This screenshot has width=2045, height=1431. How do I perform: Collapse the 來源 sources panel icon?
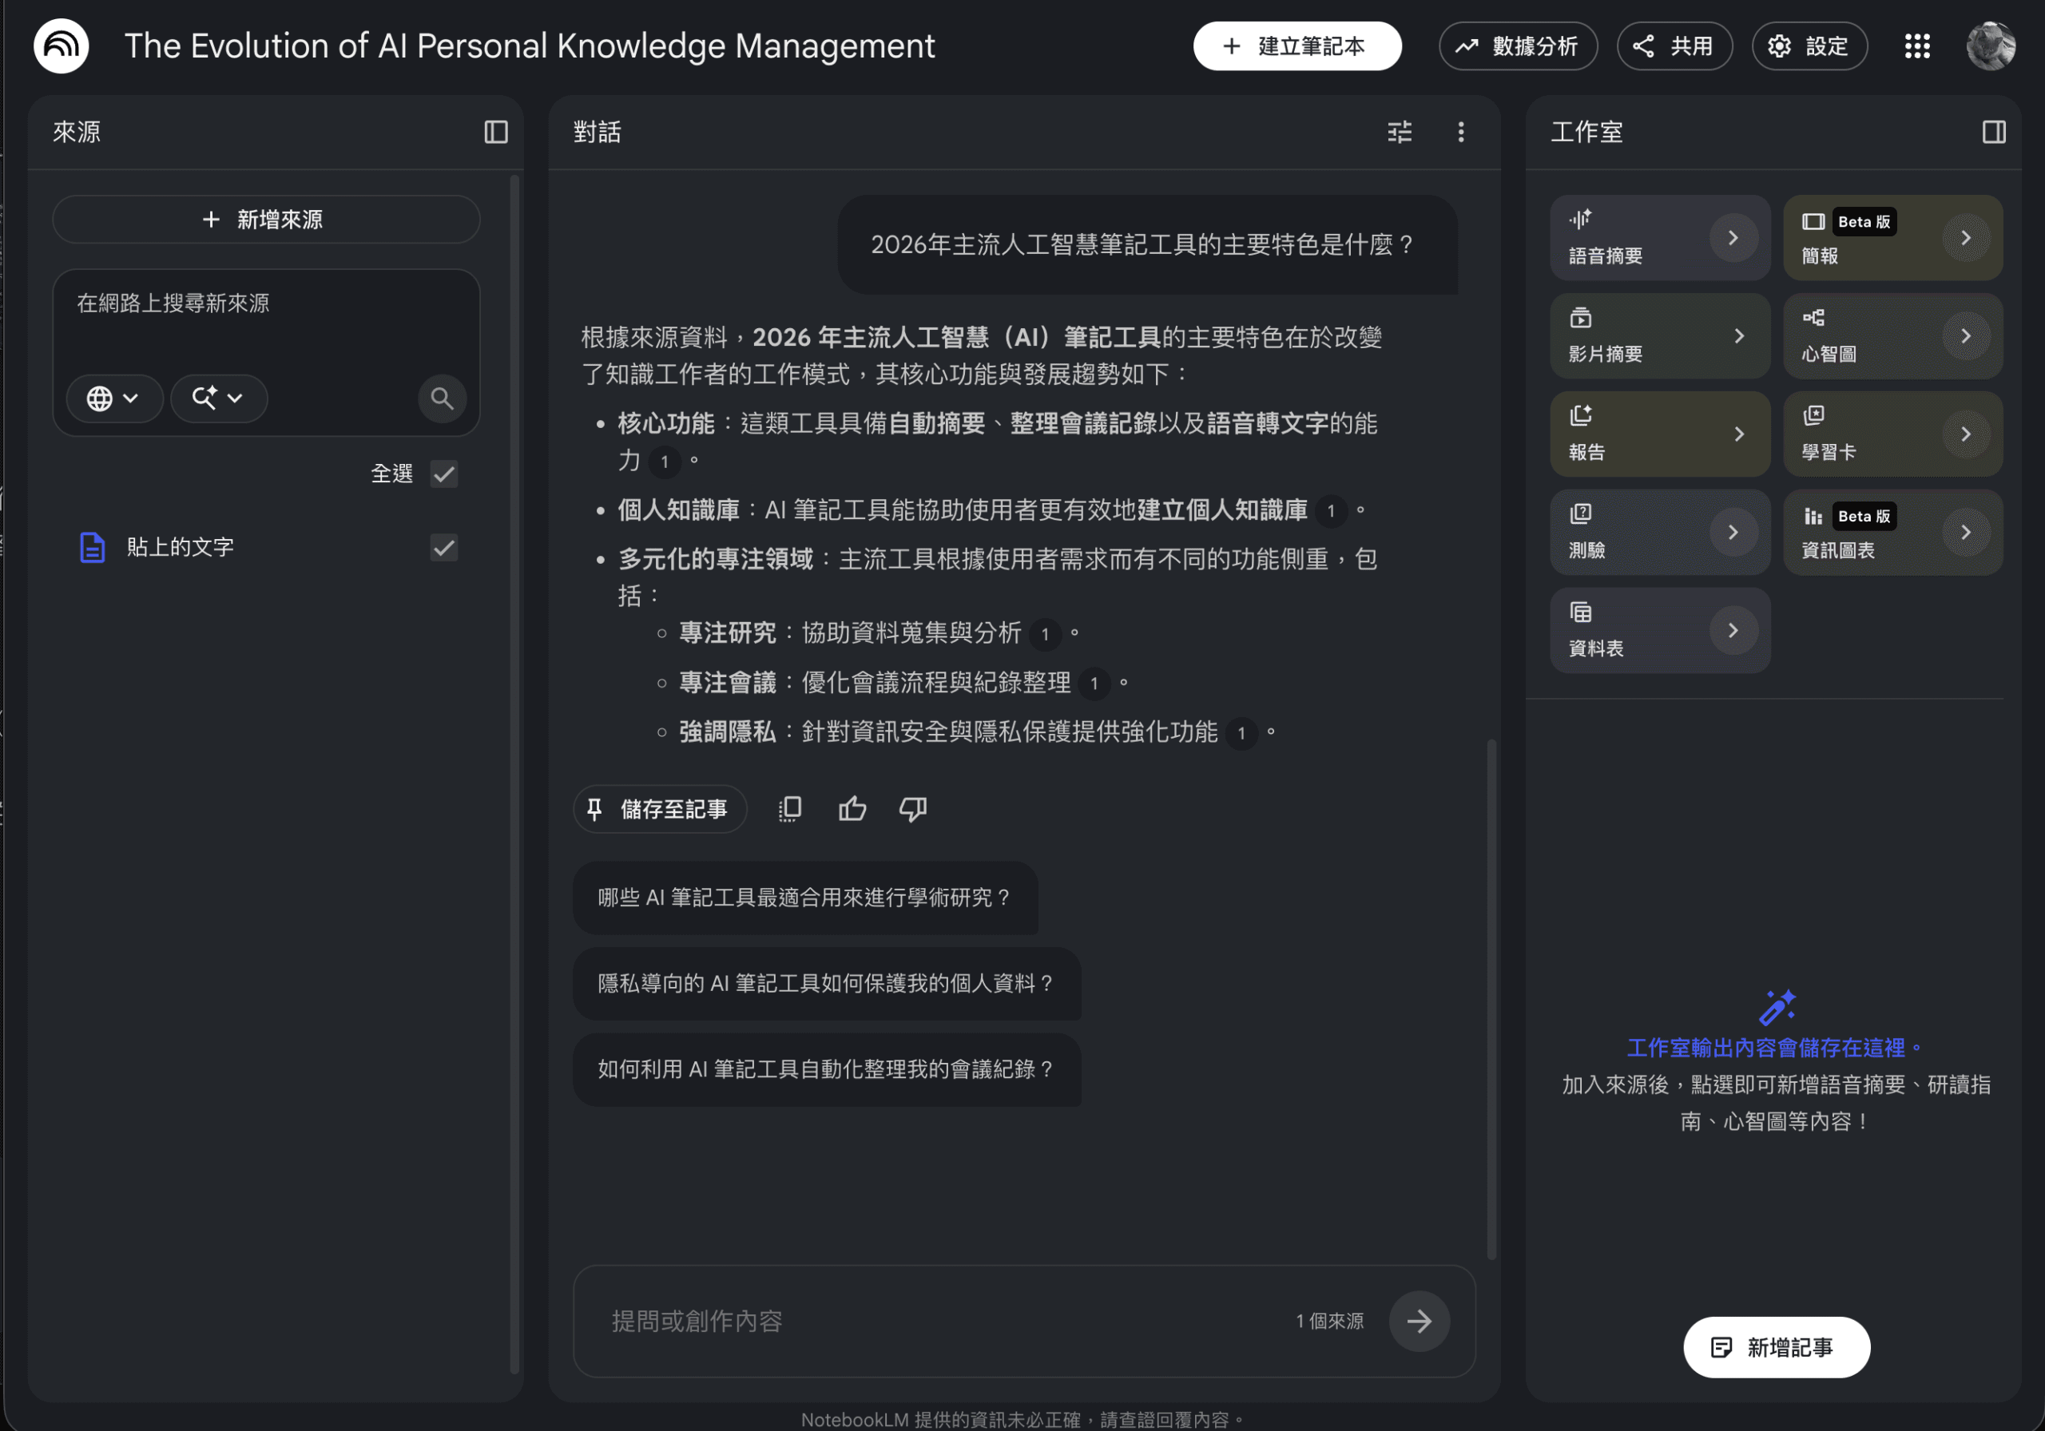(x=495, y=132)
